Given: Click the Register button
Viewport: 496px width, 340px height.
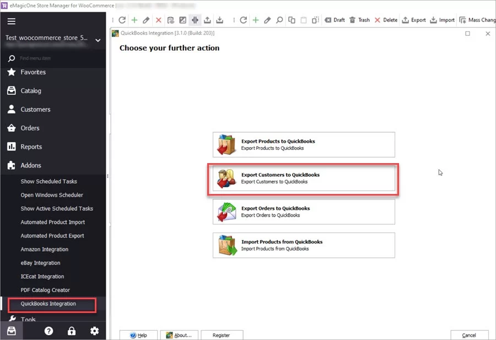Looking at the screenshot, I should (x=222, y=334).
